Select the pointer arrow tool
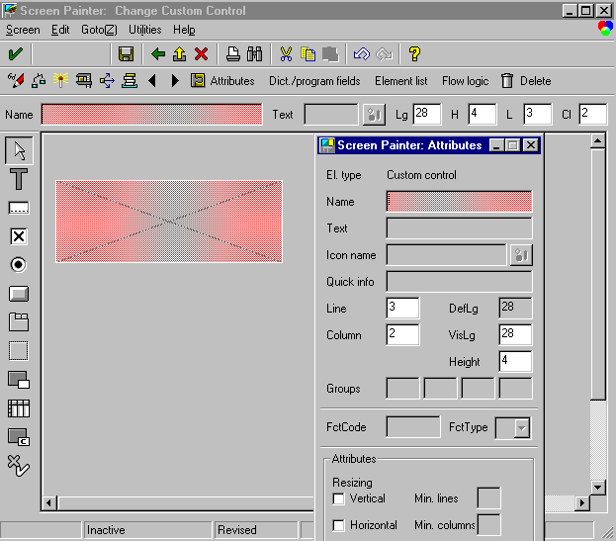The width and height of the screenshot is (616, 541). click(x=19, y=150)
